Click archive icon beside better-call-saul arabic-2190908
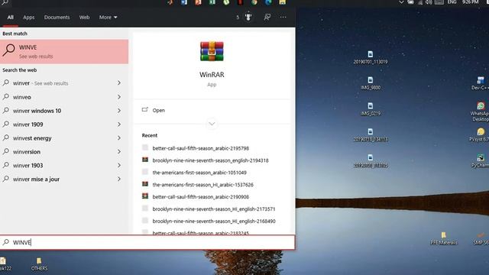489x275 pixels. (145, 196)
